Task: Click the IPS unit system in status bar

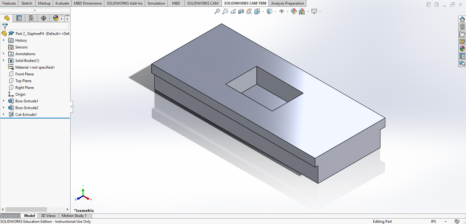Action: pos(433,222)
